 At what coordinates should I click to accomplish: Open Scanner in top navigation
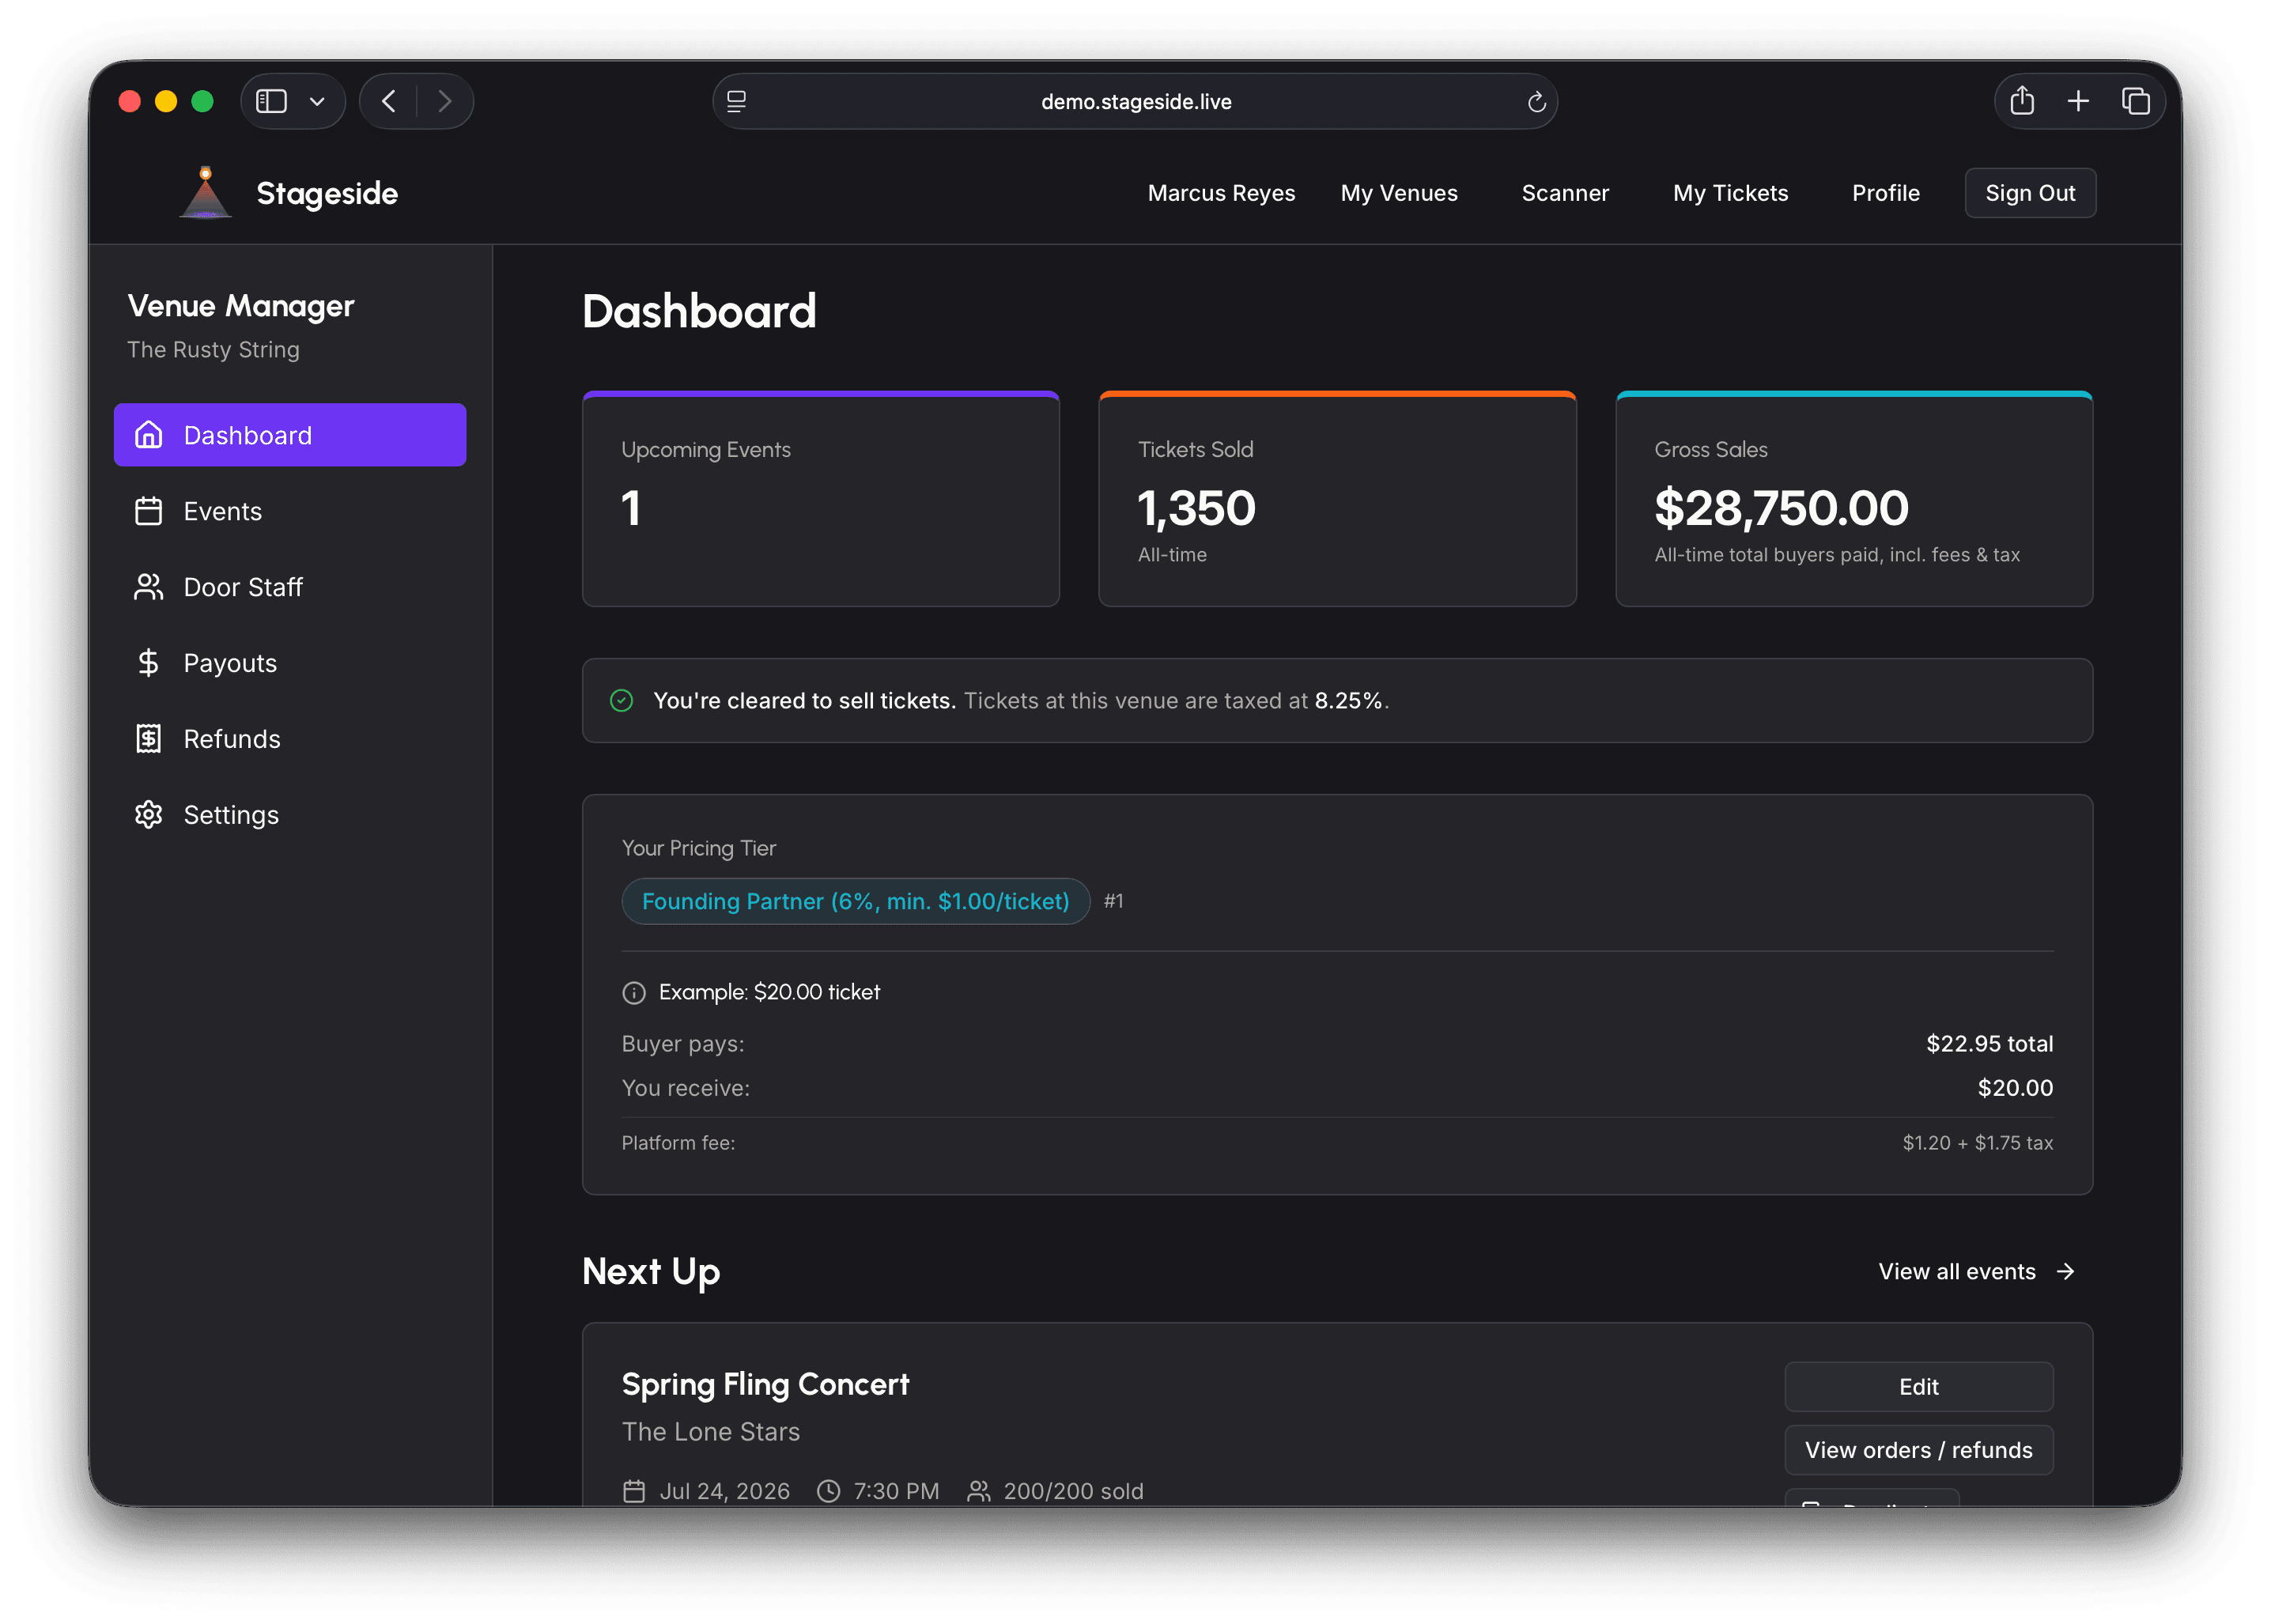pyautogui.click(x=1565, y=193)
